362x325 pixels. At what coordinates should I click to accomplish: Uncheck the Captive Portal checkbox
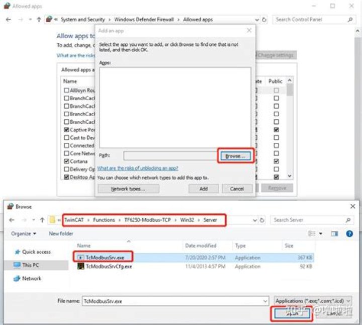tap(67, 130)
